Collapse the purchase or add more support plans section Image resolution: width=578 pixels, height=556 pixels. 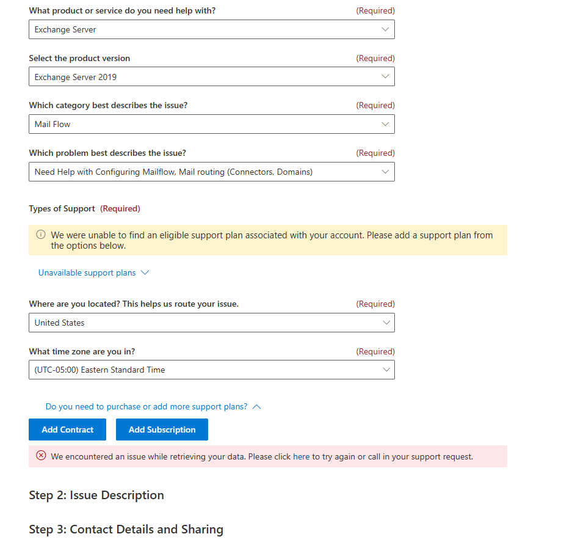coord(146,406)
